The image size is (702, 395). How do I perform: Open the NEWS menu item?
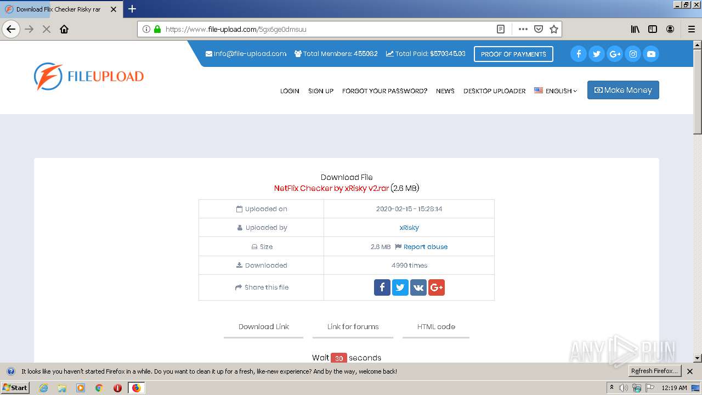tap(445, 91)
